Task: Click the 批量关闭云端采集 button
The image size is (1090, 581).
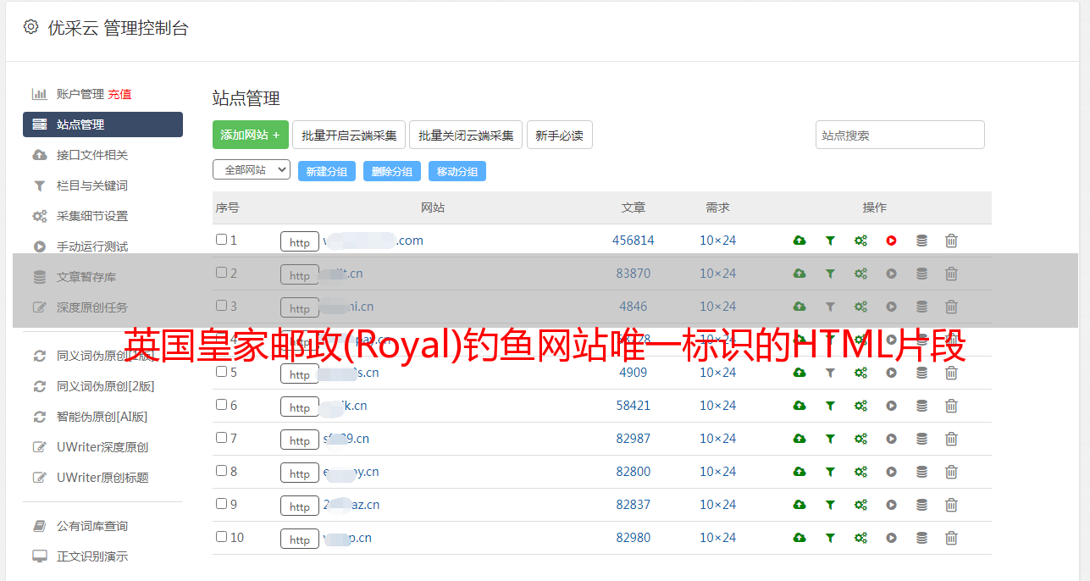Action: [x=466, y=135]
